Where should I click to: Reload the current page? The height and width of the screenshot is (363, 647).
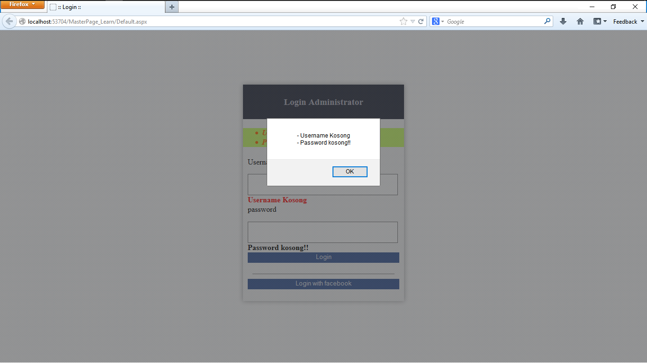pos(421,21)
